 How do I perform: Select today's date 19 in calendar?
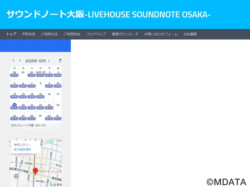coord(14,105)
